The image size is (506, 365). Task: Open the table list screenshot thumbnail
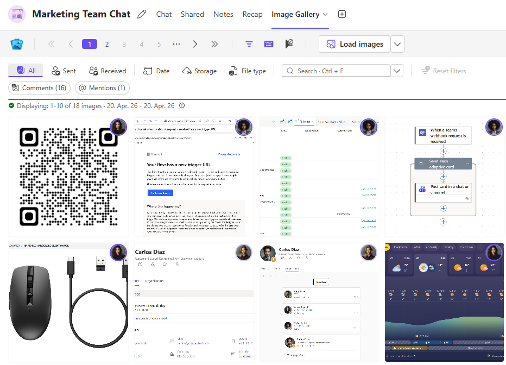pos(319,177)
